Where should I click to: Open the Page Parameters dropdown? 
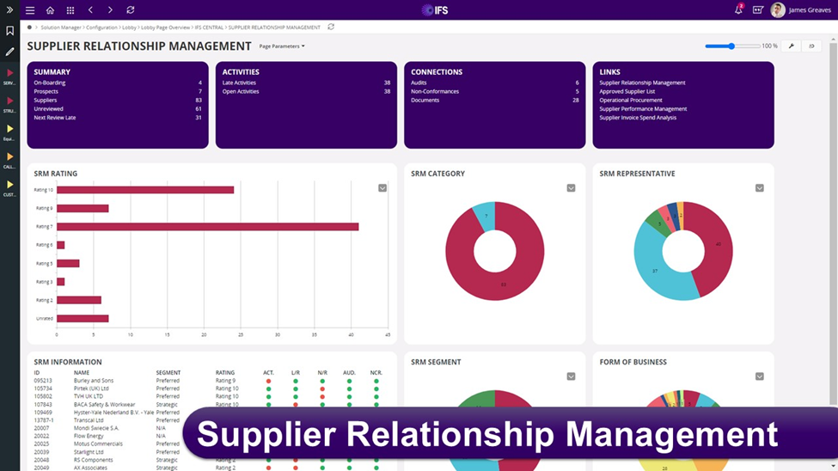pyautogui.click(x=282, y=46)
